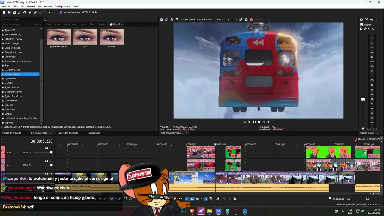Open preview properties gear icon
The height and width of the screenshot is (216, 384).
(161, 19)
